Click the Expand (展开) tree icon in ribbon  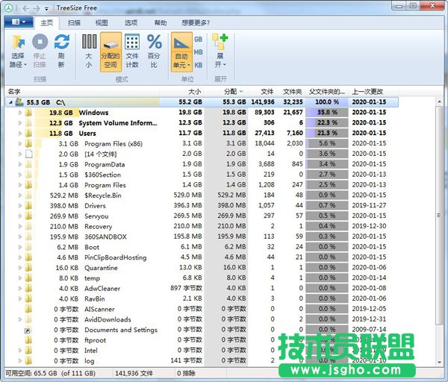[220, 42]
